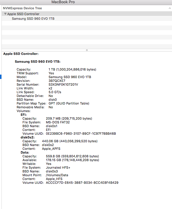Image resolution: width=172 pixels, height=209 pixels.
Task: Toggle sort chevron in the device tree header
Action: pyautogui.click(x=170, y=8)
